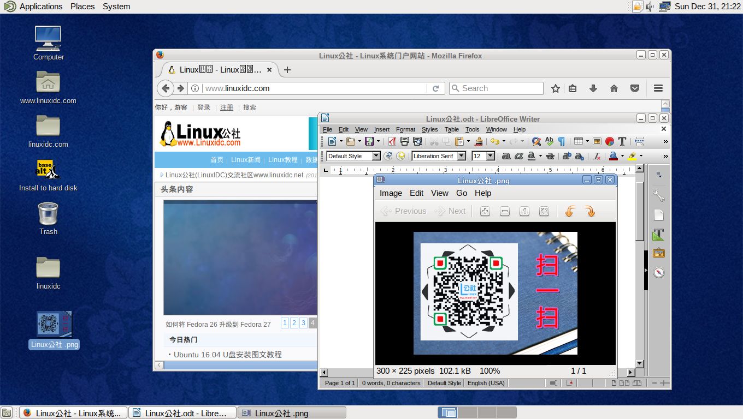Viewport: 743px width, 419px height.
Task: Open the Image menu in image viewer
Action: coord(391,193)
